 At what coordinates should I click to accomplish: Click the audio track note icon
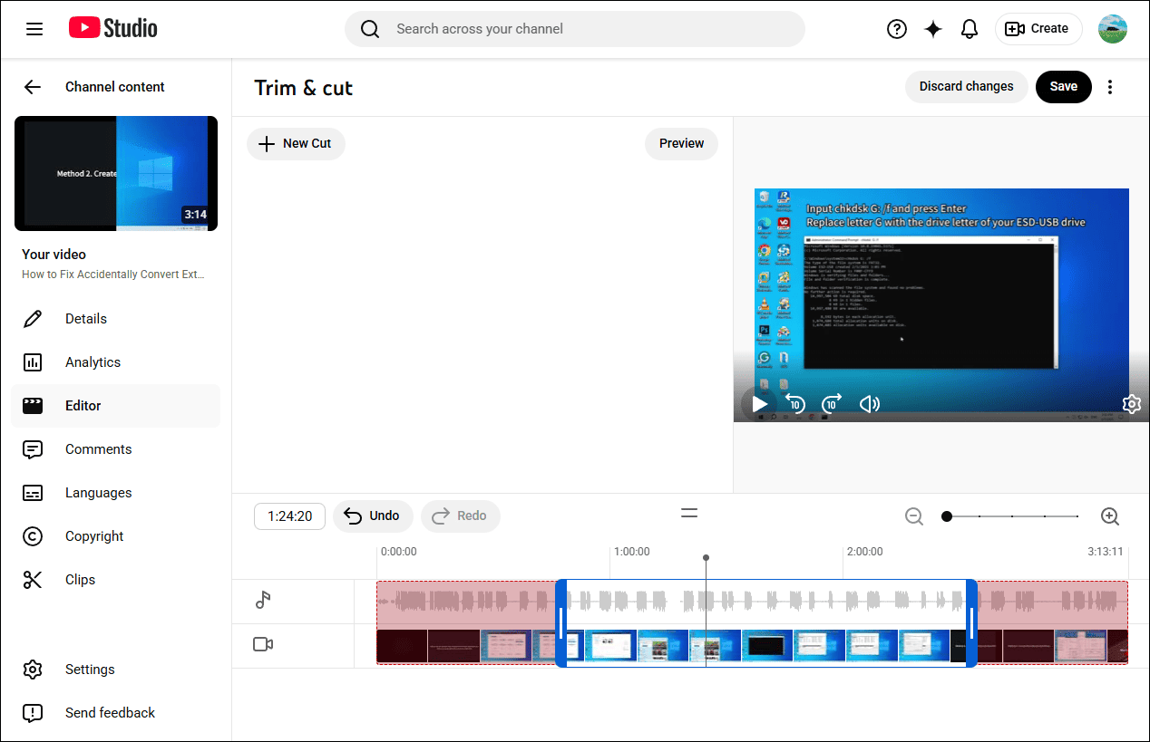point(263,600)
